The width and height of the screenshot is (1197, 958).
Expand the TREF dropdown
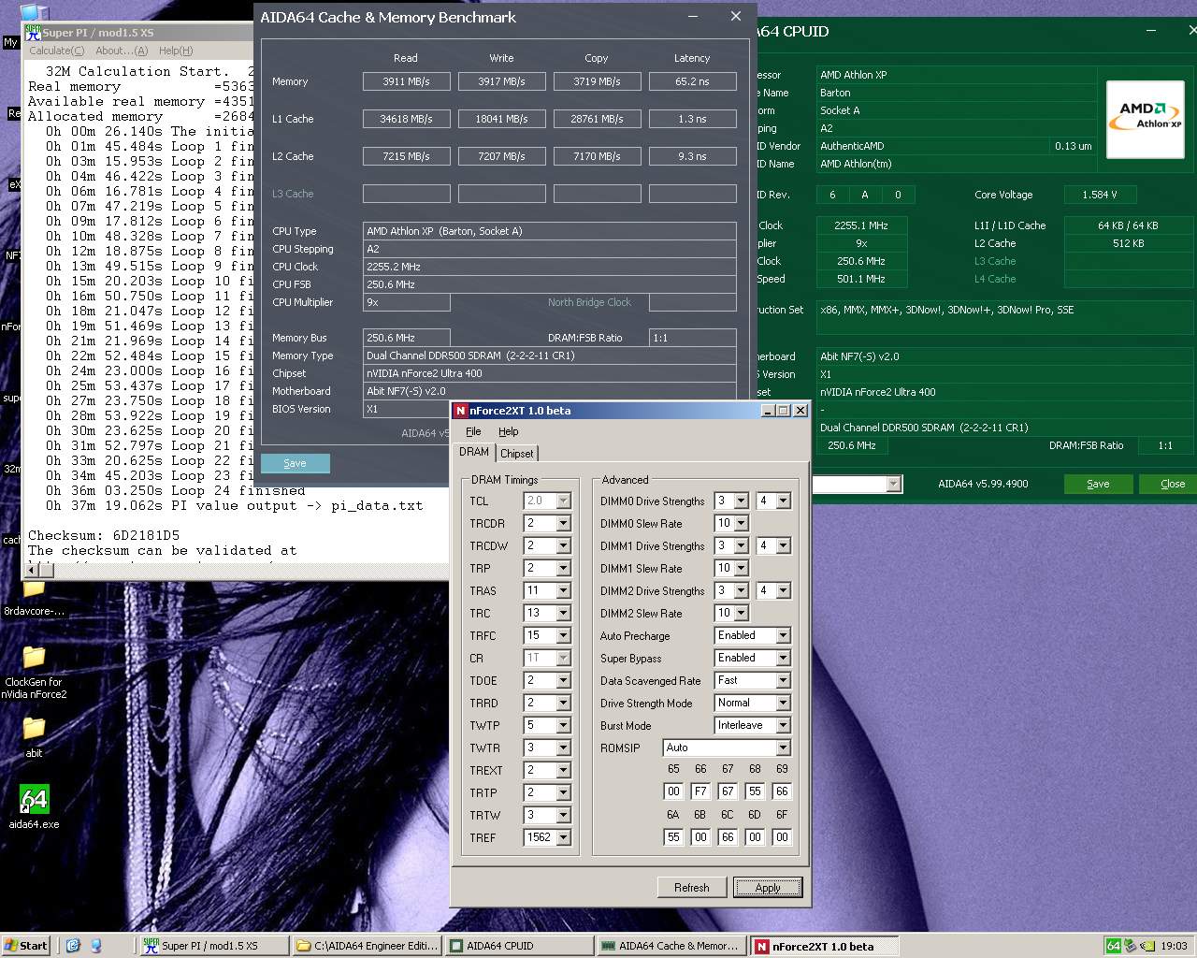pos(563,838)
